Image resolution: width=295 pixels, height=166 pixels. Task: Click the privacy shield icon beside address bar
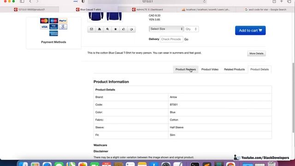[x=83, y=1]
